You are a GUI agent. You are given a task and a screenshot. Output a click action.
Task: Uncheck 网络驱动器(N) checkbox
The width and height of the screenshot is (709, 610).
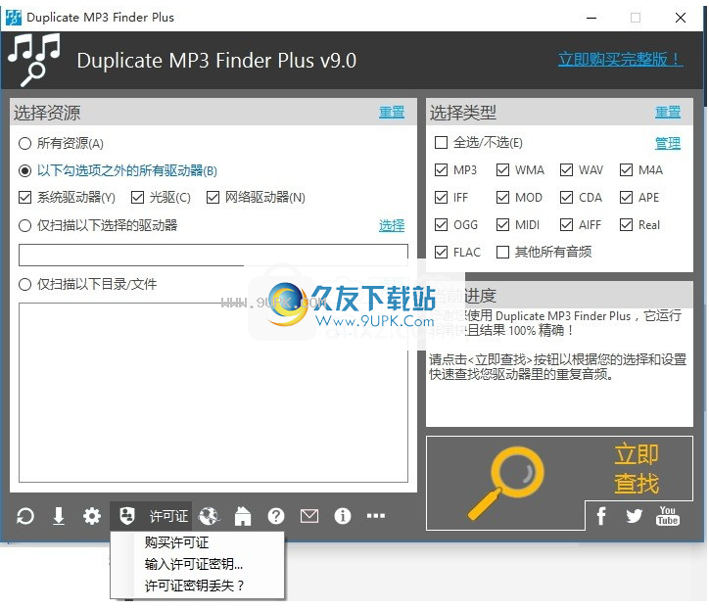(213, 198)
